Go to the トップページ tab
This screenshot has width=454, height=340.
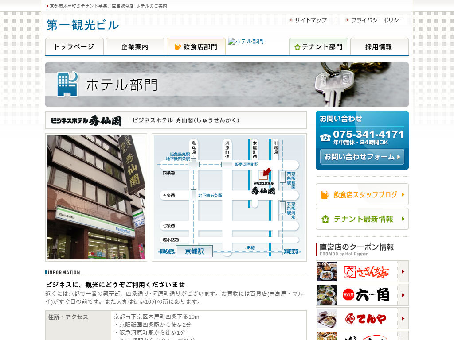point(74,46)
